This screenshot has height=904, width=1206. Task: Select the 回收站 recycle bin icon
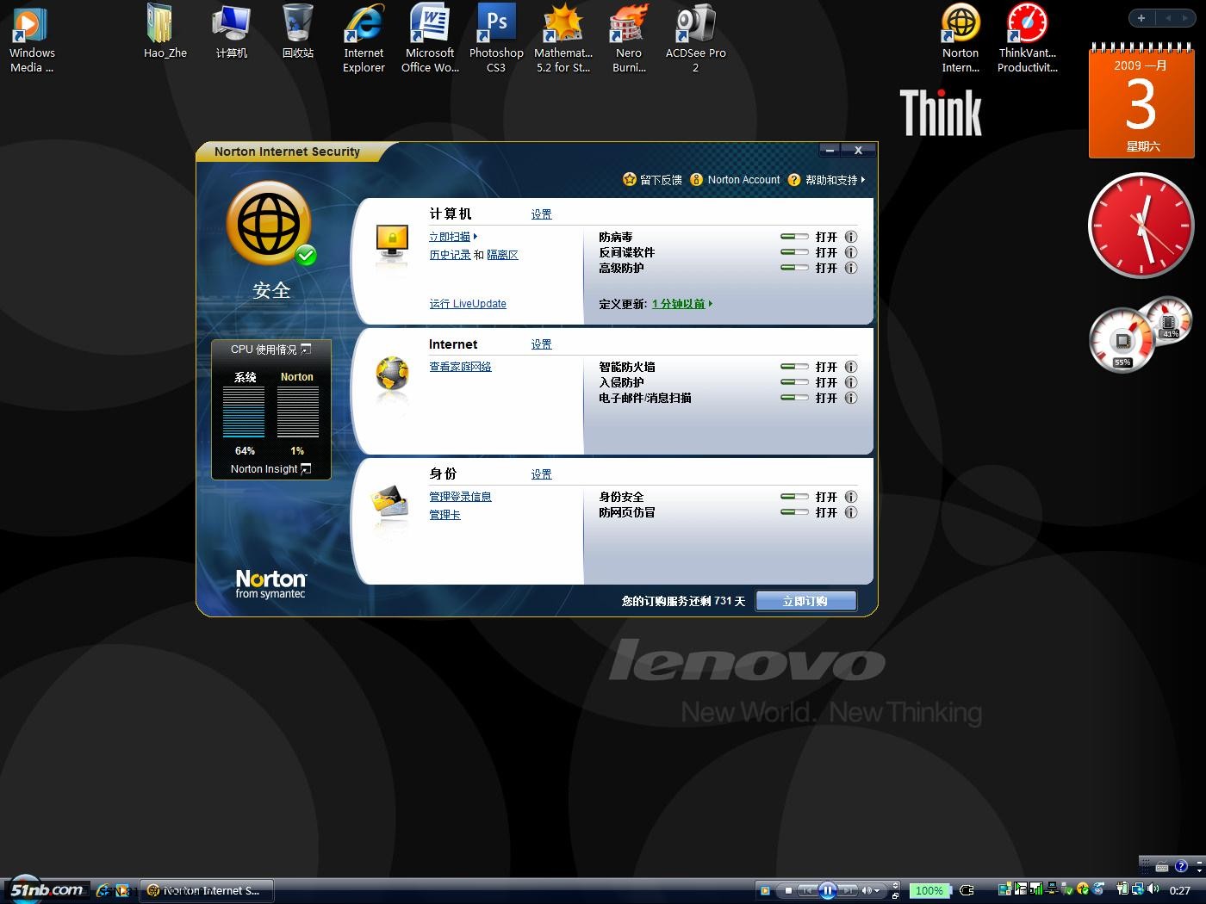[298, 32]
